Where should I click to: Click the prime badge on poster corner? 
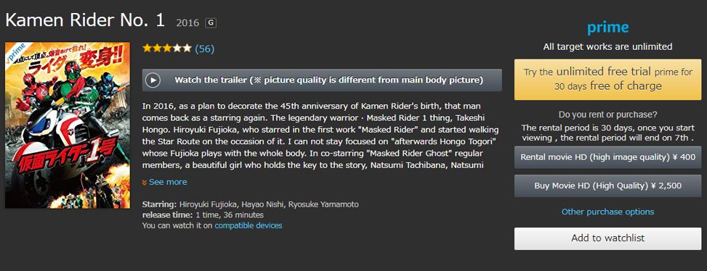point(16,51)
